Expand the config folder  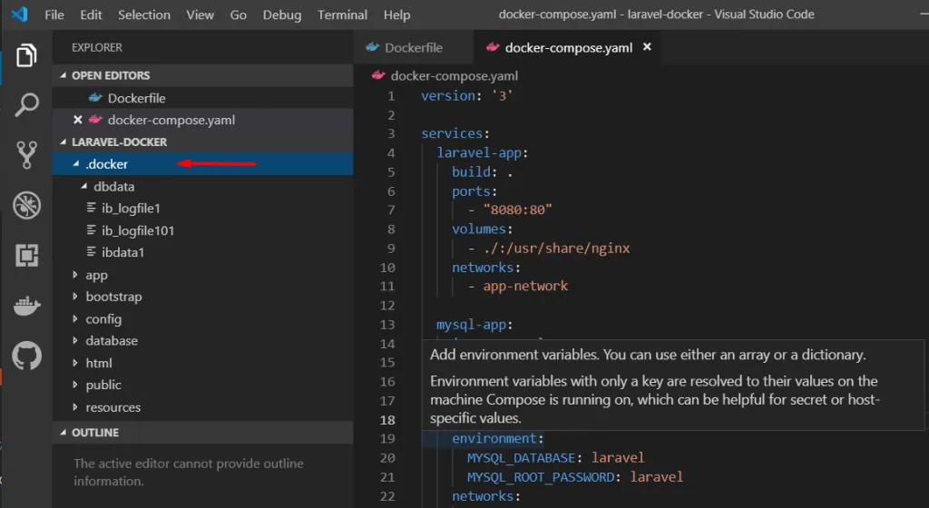click(x=74, y=318)
